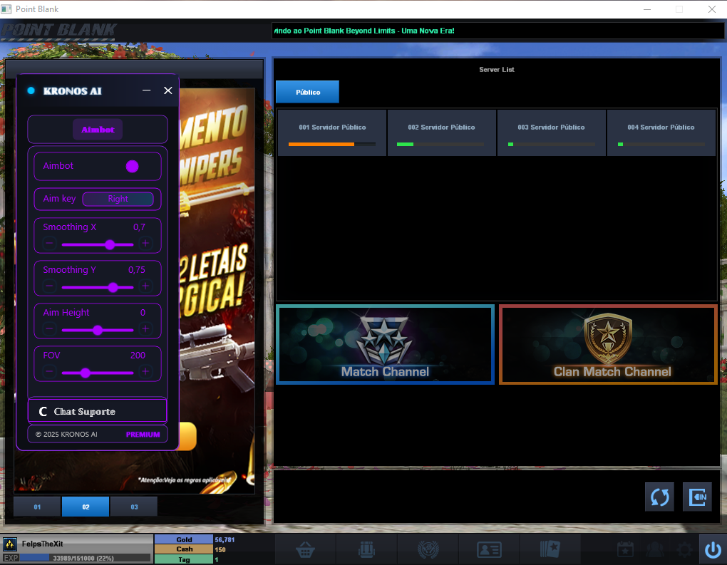Click the power exit icon
The image size is (727, 565).
click(x=712, y=549)
